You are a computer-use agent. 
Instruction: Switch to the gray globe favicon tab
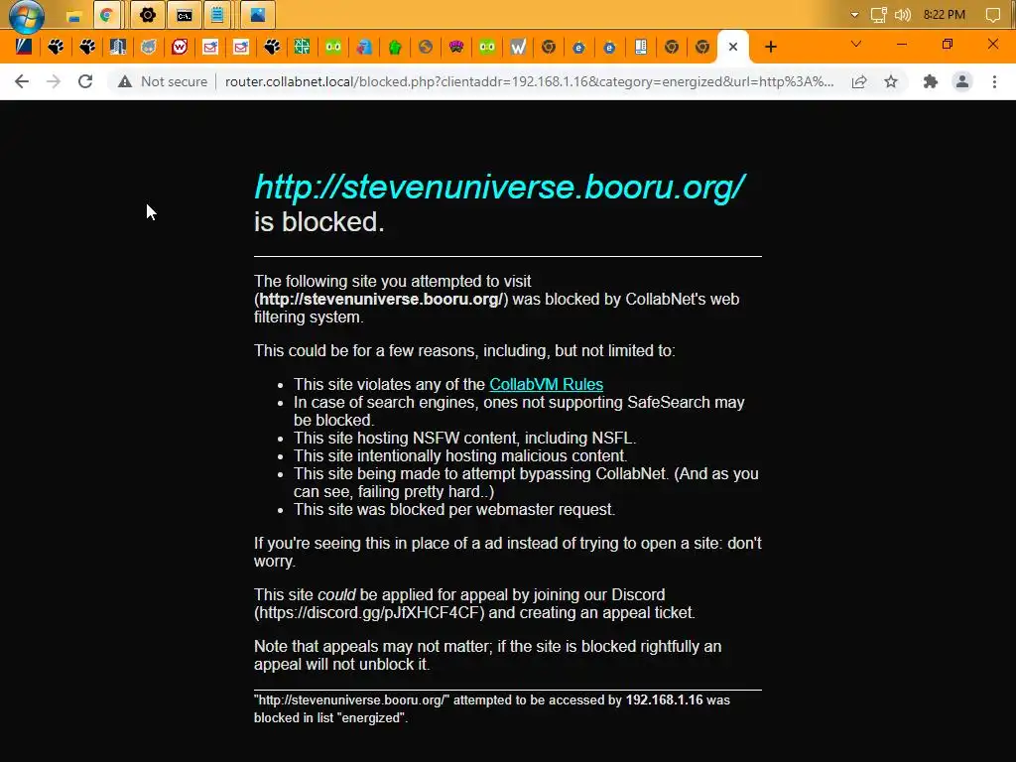426,47
